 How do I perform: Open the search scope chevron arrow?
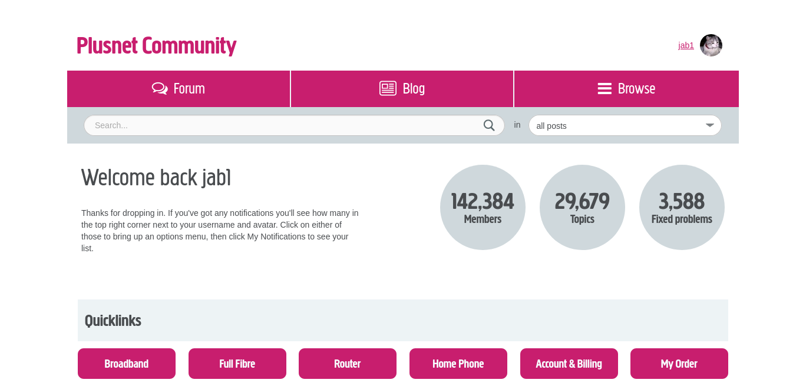pos(709,125)
